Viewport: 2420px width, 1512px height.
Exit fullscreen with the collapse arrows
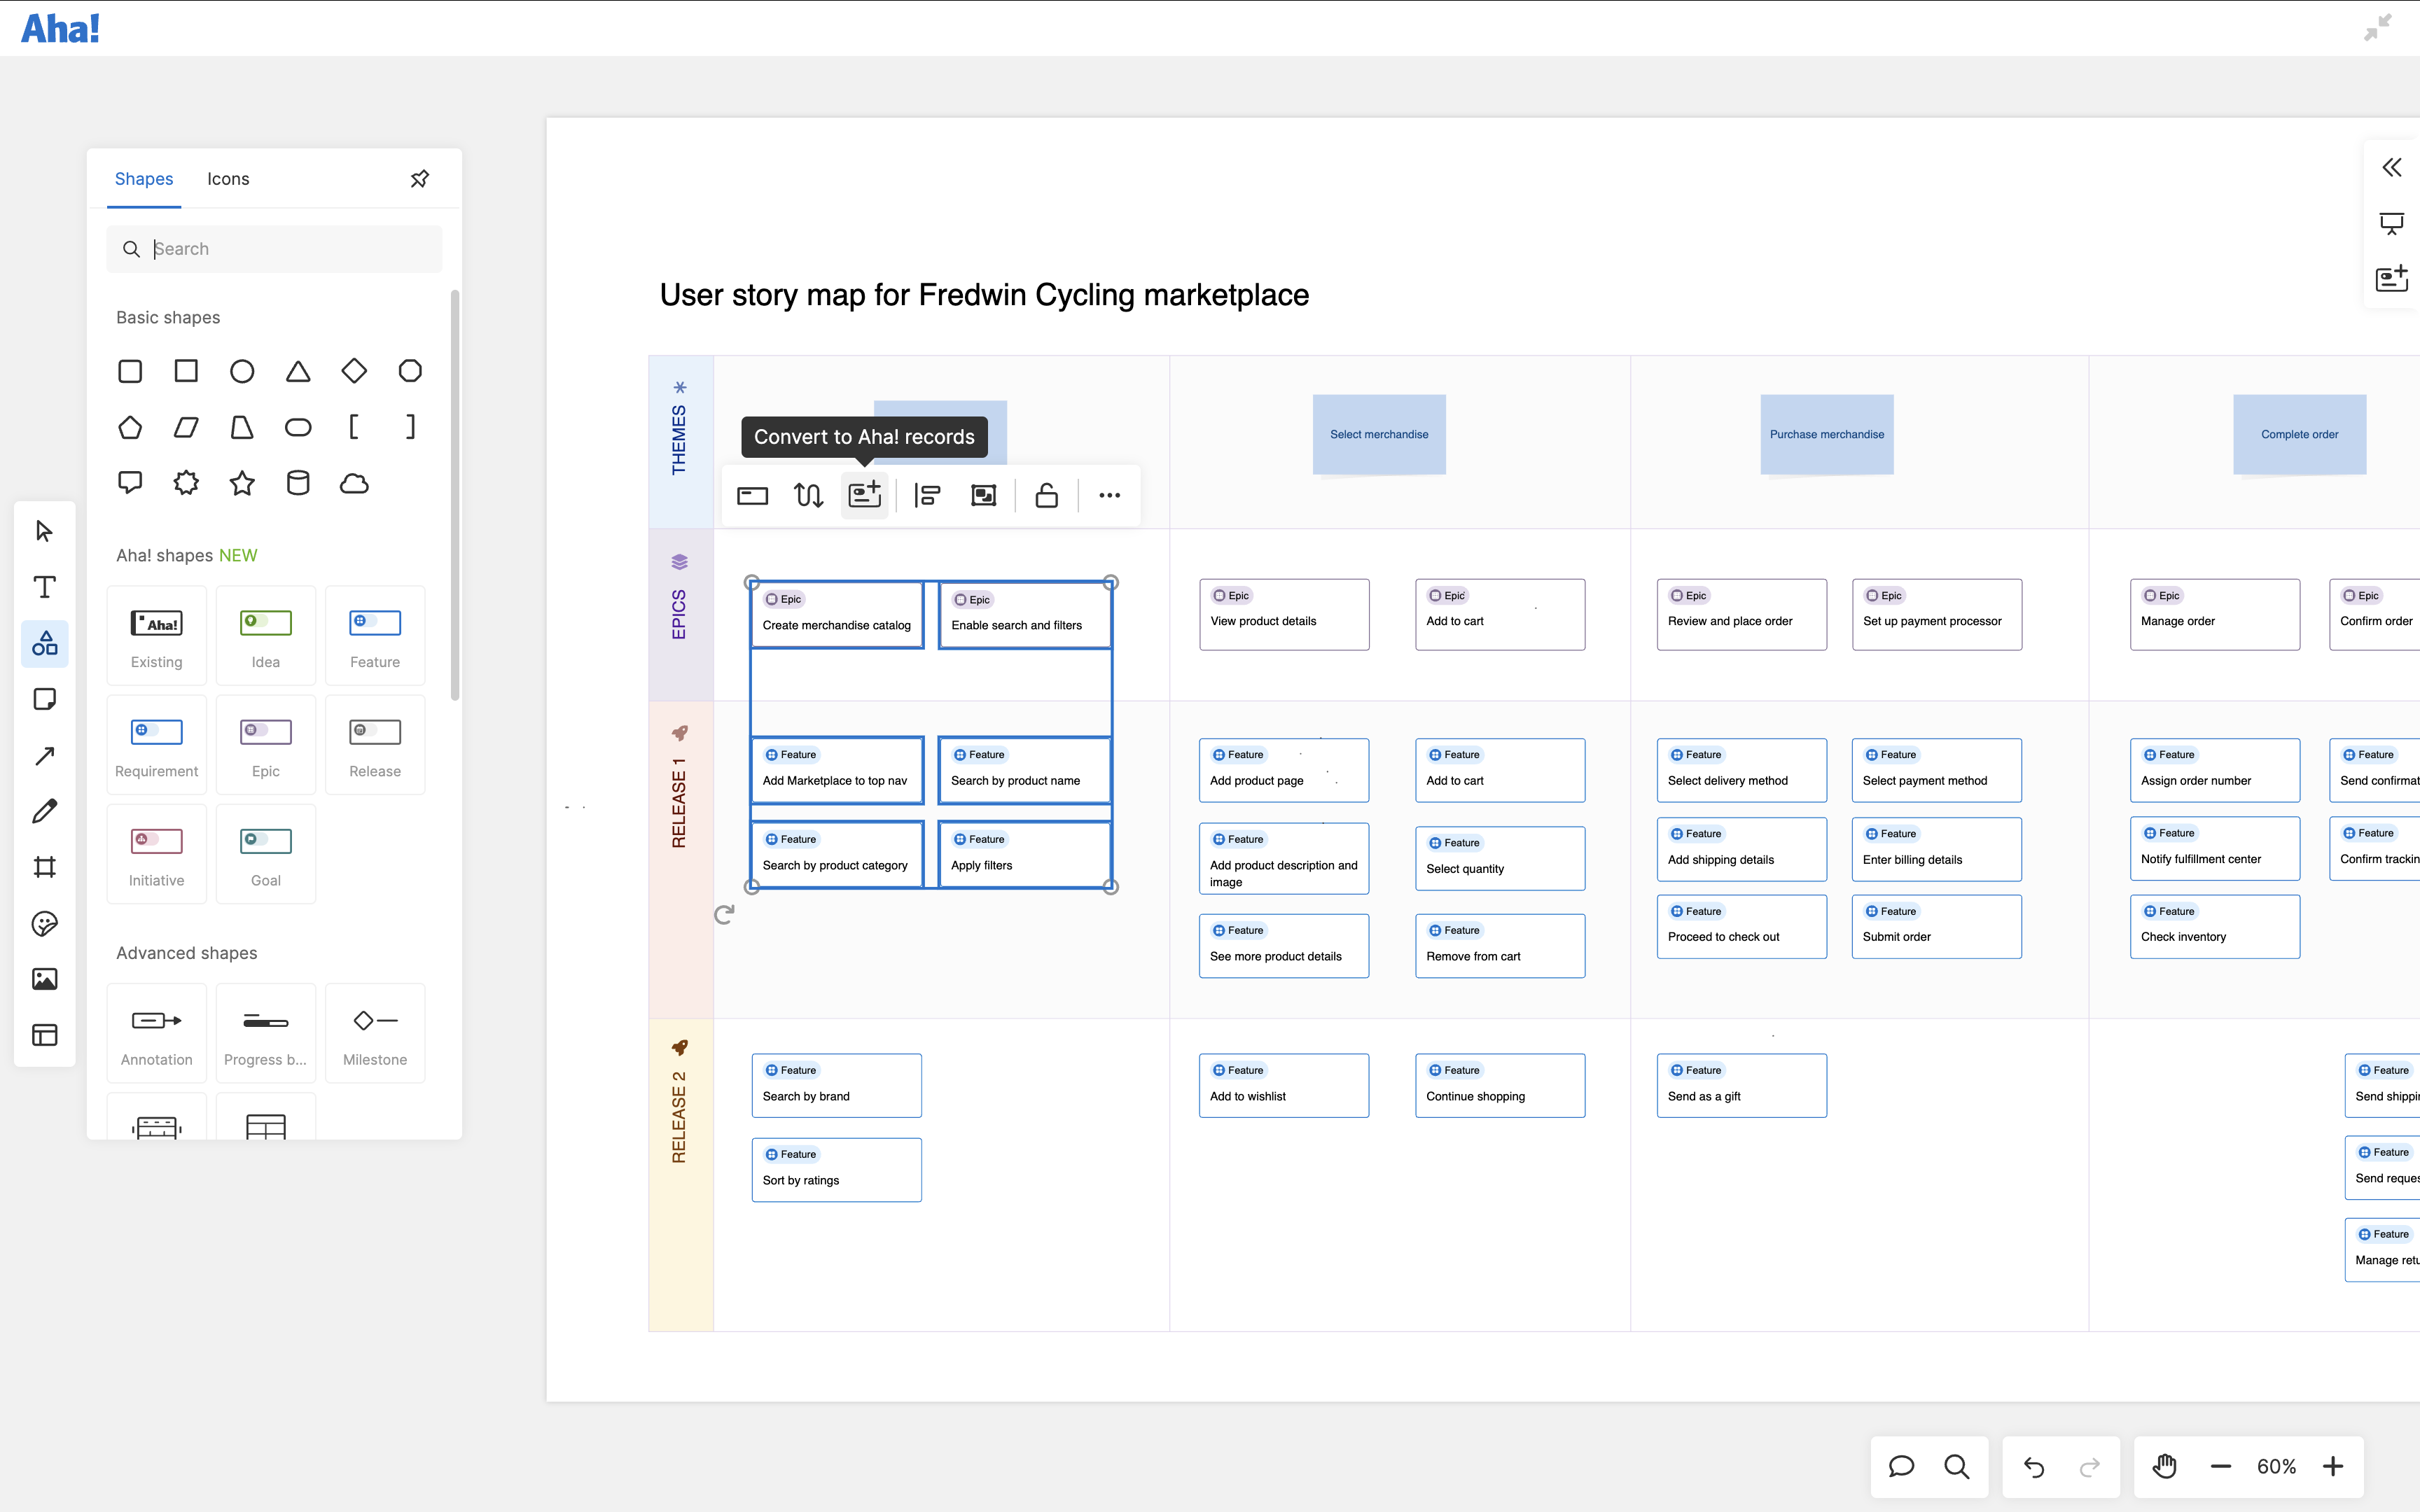pos(2378,28)
